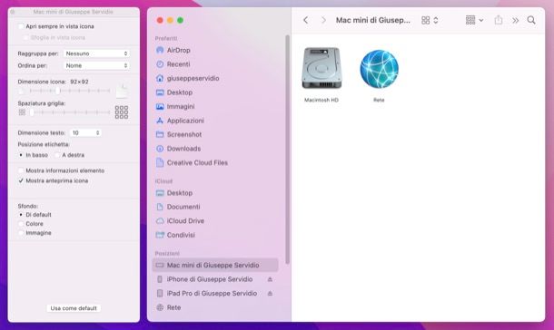The width and height of the screenshot is (554, 330).
Task: Click the large icon at Dimensione icona slider end
Action: (123, 91)
